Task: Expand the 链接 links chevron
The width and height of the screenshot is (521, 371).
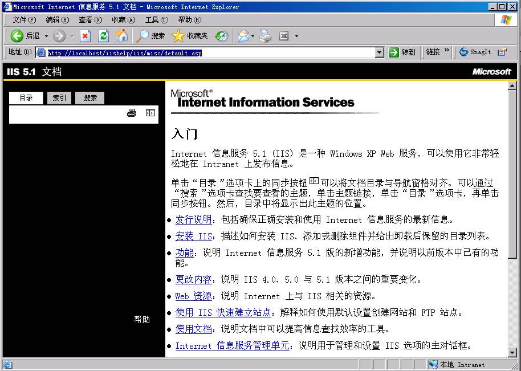Action: [x=446, y=51]
